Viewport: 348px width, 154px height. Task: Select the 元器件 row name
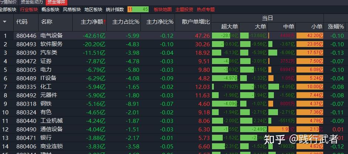click(x=49, y=95)
